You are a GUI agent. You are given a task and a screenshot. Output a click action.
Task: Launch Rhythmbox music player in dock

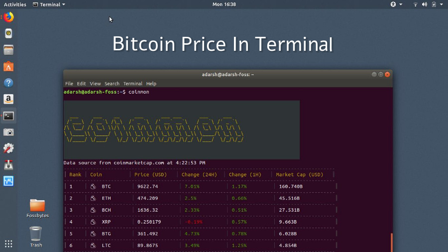pyautogui.click(x=8, y=34)
